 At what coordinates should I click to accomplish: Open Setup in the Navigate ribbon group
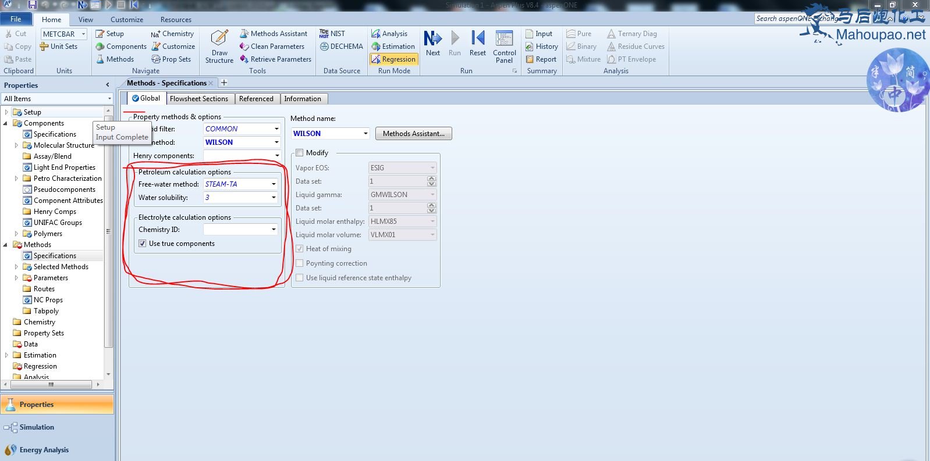click(110, 34)
